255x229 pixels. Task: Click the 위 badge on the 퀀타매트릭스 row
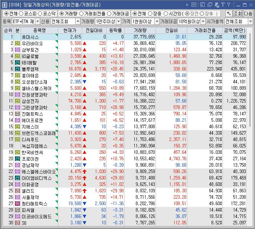click(x=17, y=203)
